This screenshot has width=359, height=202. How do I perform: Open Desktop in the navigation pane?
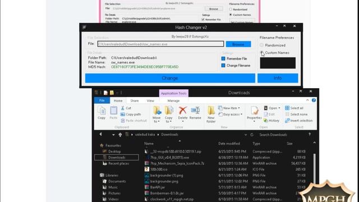point(112,151)
